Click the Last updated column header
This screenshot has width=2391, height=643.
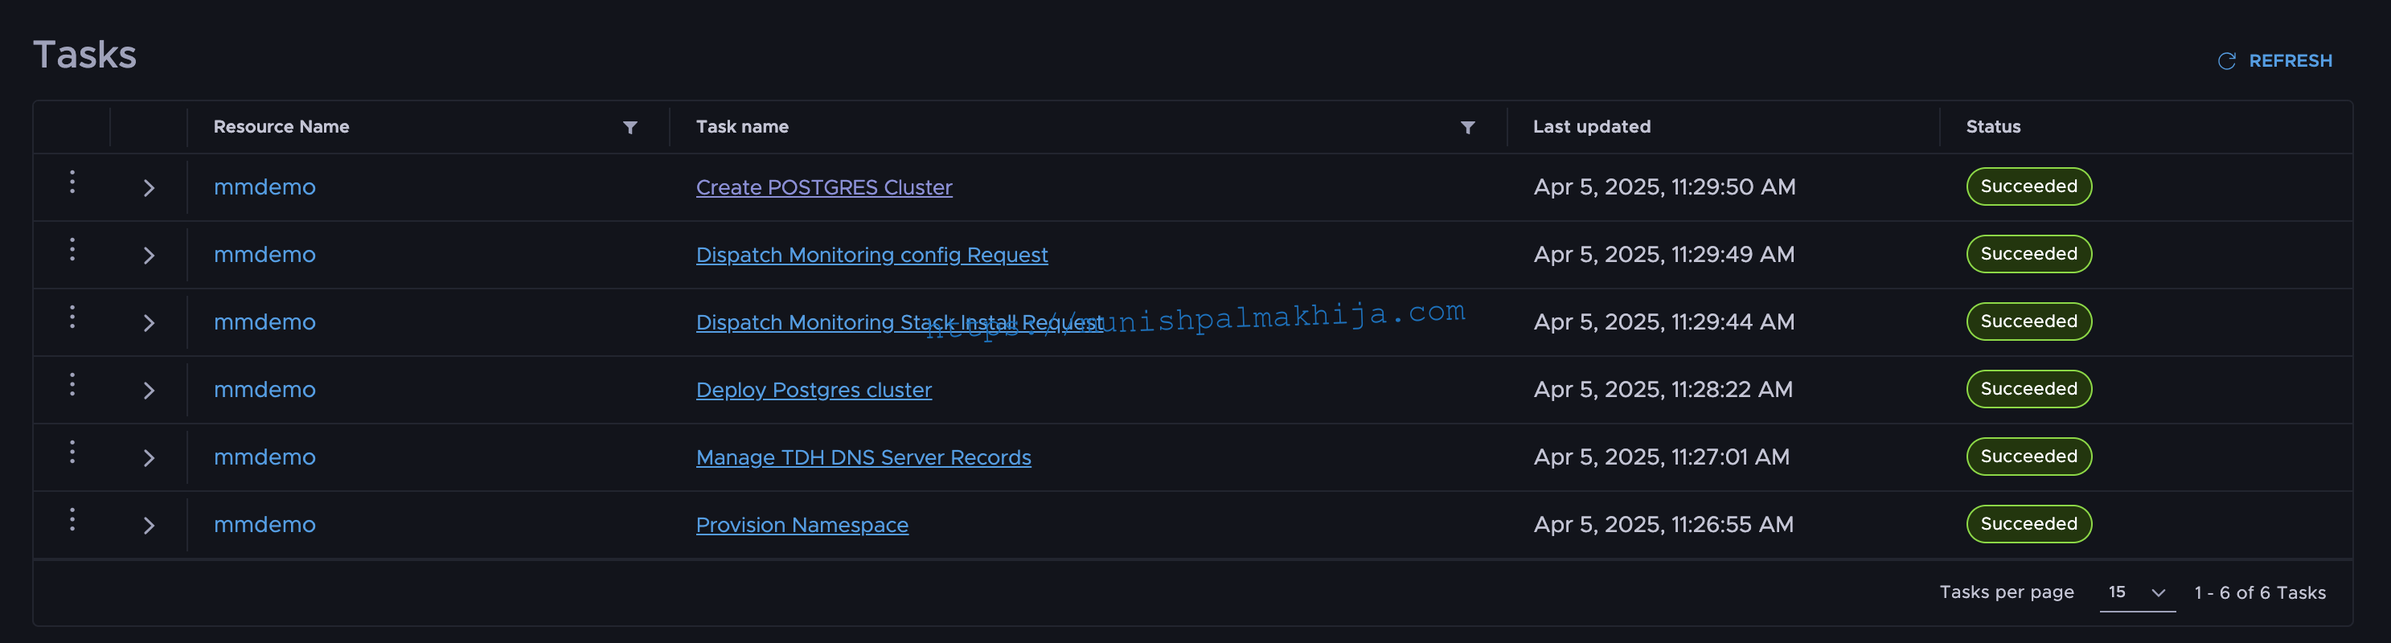pos(1591,127)
